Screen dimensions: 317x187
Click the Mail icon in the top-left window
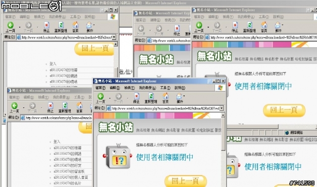pos(89,25)
